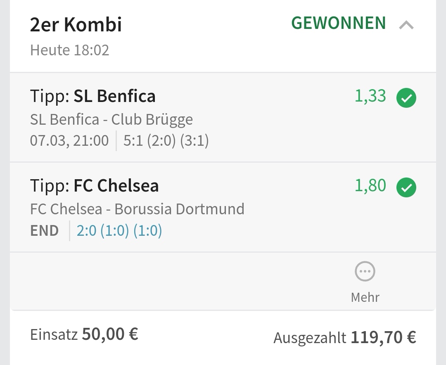Open the 2er Kombi heading
The height and width of the screenshot is (365, 446).
76,24
